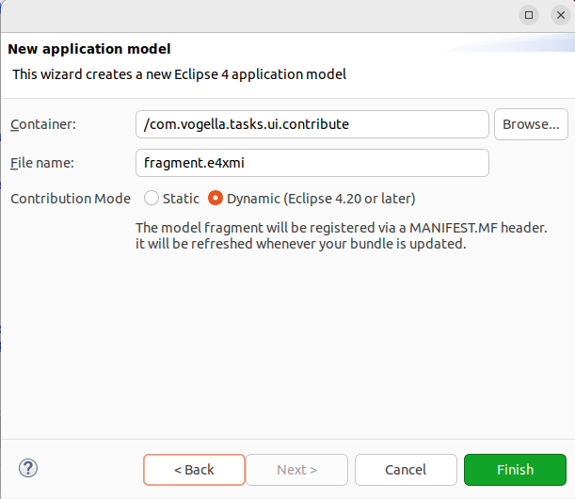Click the Contribution Mode label
Screen dimensions: 575x499
tap(71, 199)
